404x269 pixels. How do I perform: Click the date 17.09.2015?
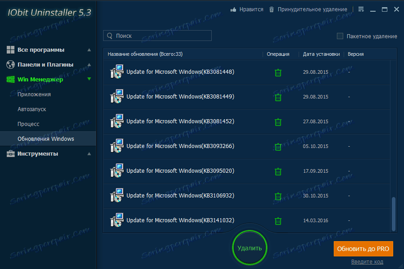point(316,171)
